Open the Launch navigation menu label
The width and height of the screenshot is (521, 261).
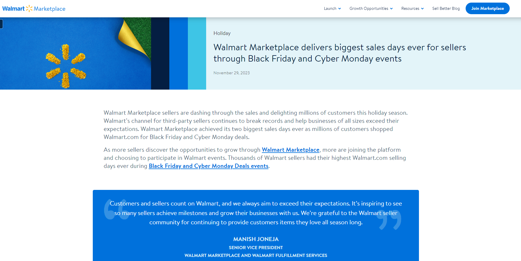330,9
